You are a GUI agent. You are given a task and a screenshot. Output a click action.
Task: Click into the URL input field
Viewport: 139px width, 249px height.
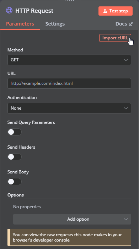pyautogui.click(x=69, y=83)
